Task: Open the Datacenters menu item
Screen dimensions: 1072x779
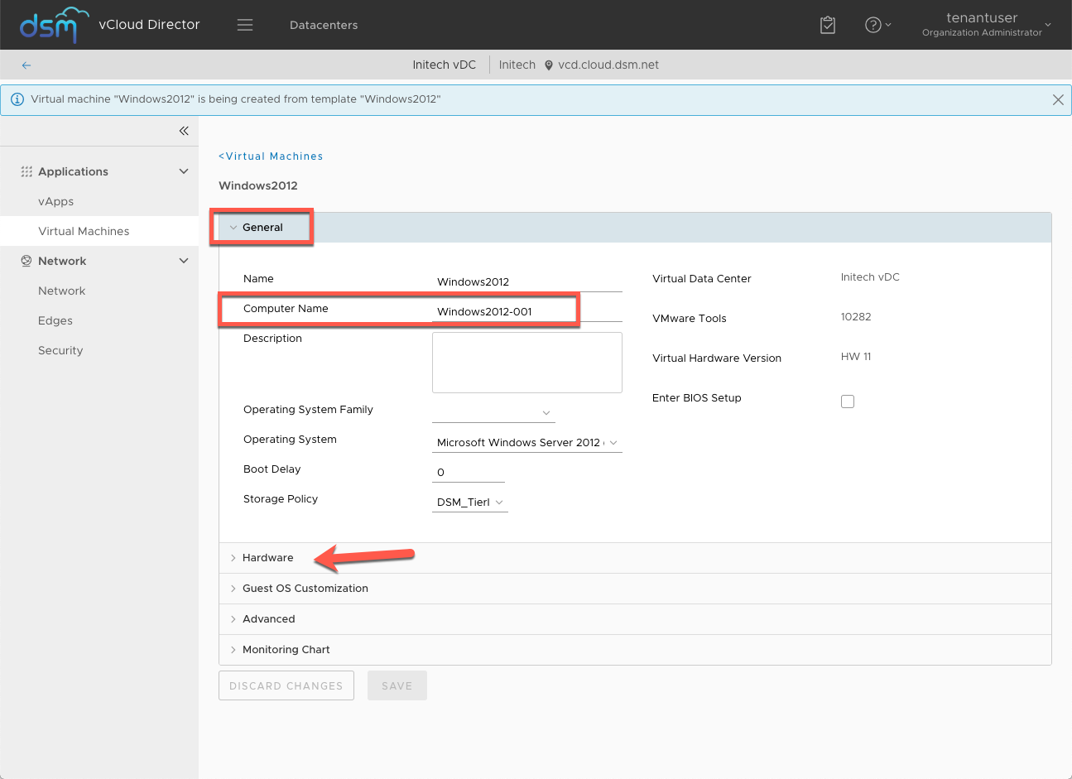Action: point(324,25)
